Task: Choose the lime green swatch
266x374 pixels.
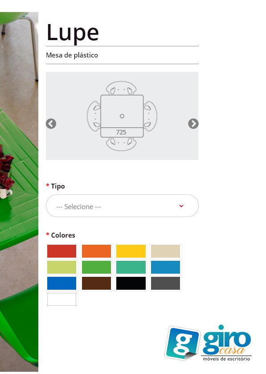Action: point(62,267)
